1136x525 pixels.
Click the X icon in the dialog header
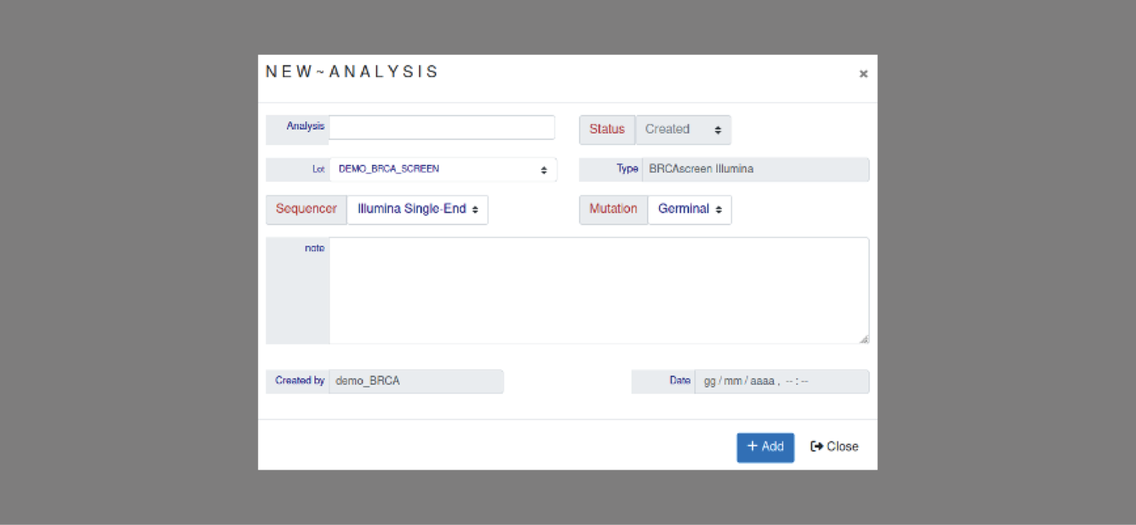click(862, 74)
